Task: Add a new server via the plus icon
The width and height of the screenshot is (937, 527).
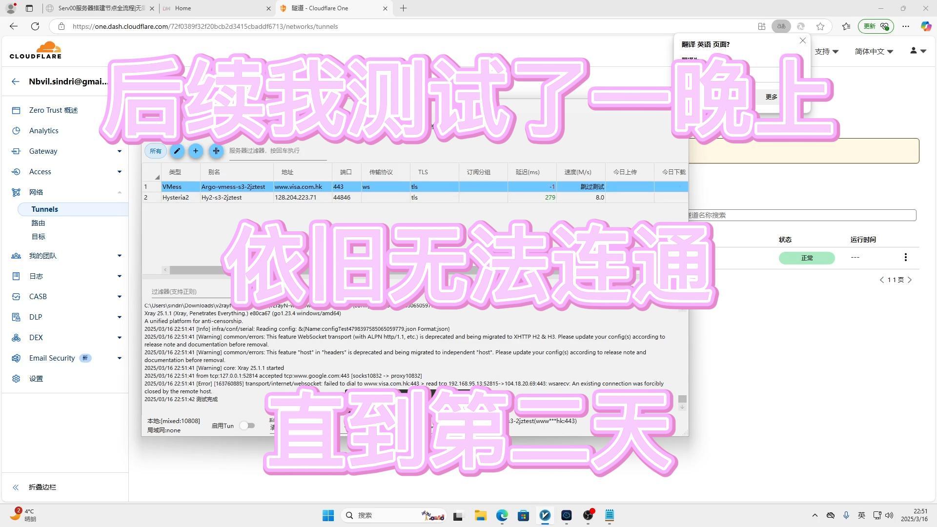Action: coord(196,151)
